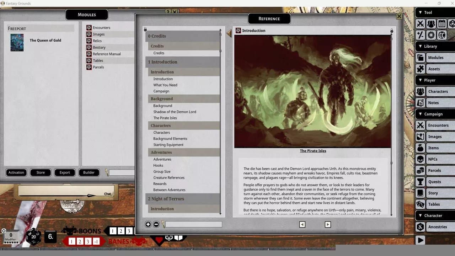
Task: Collapse the Campaign sidebar section
Action: point(435,114)
